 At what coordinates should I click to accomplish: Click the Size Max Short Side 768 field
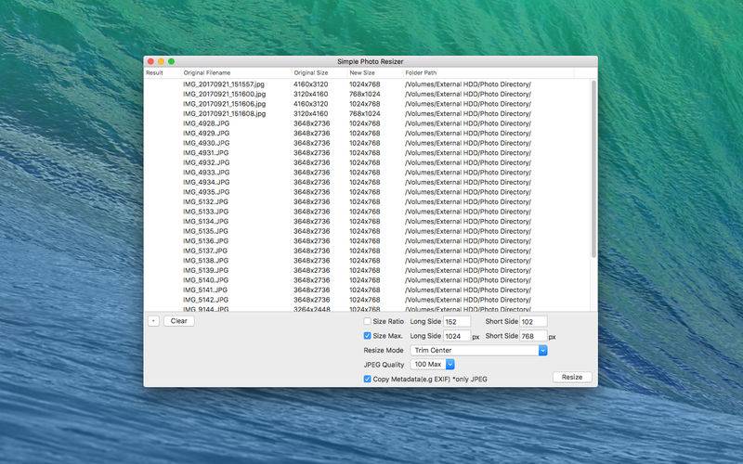pos(533,336)
